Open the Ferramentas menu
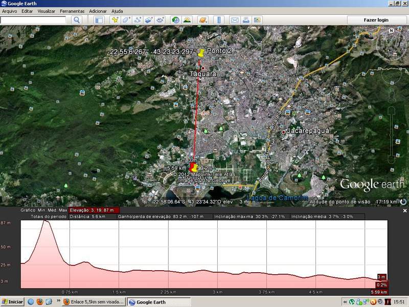This screenshot has width=409, height=307. click(x=72, y=11)
